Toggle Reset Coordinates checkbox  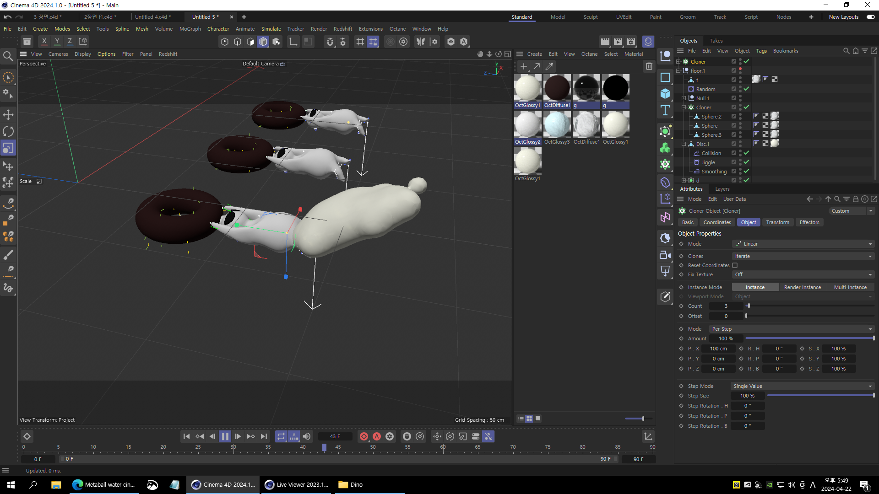735,265
